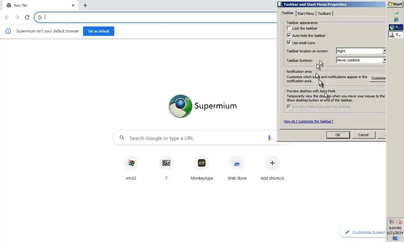The height and width of the screenshot is (242, 404).
Task: Click the network tray icon
Action: coord(392,222)
